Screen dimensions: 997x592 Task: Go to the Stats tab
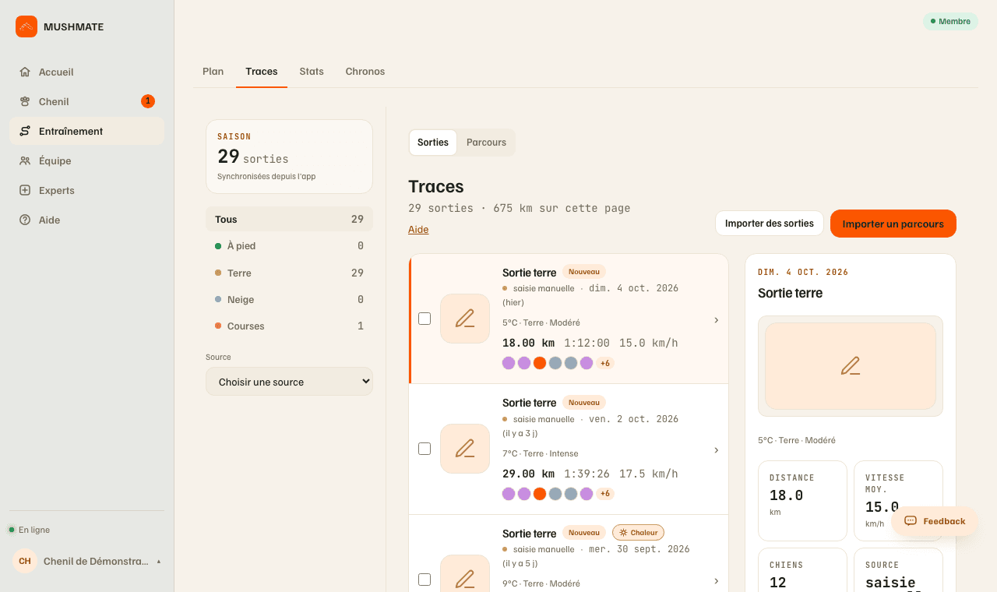click(312, 72)
